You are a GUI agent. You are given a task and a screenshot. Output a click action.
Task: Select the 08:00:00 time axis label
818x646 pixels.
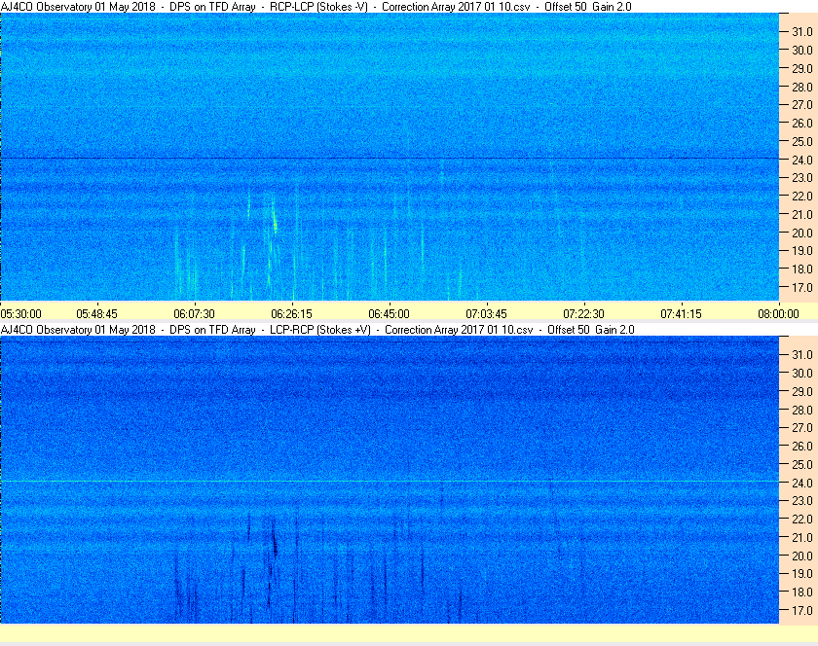click(778, 314)
